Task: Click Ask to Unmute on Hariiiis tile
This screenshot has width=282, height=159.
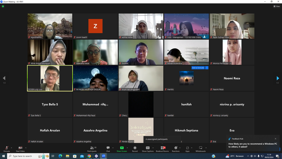Action: tap(198, 68)
